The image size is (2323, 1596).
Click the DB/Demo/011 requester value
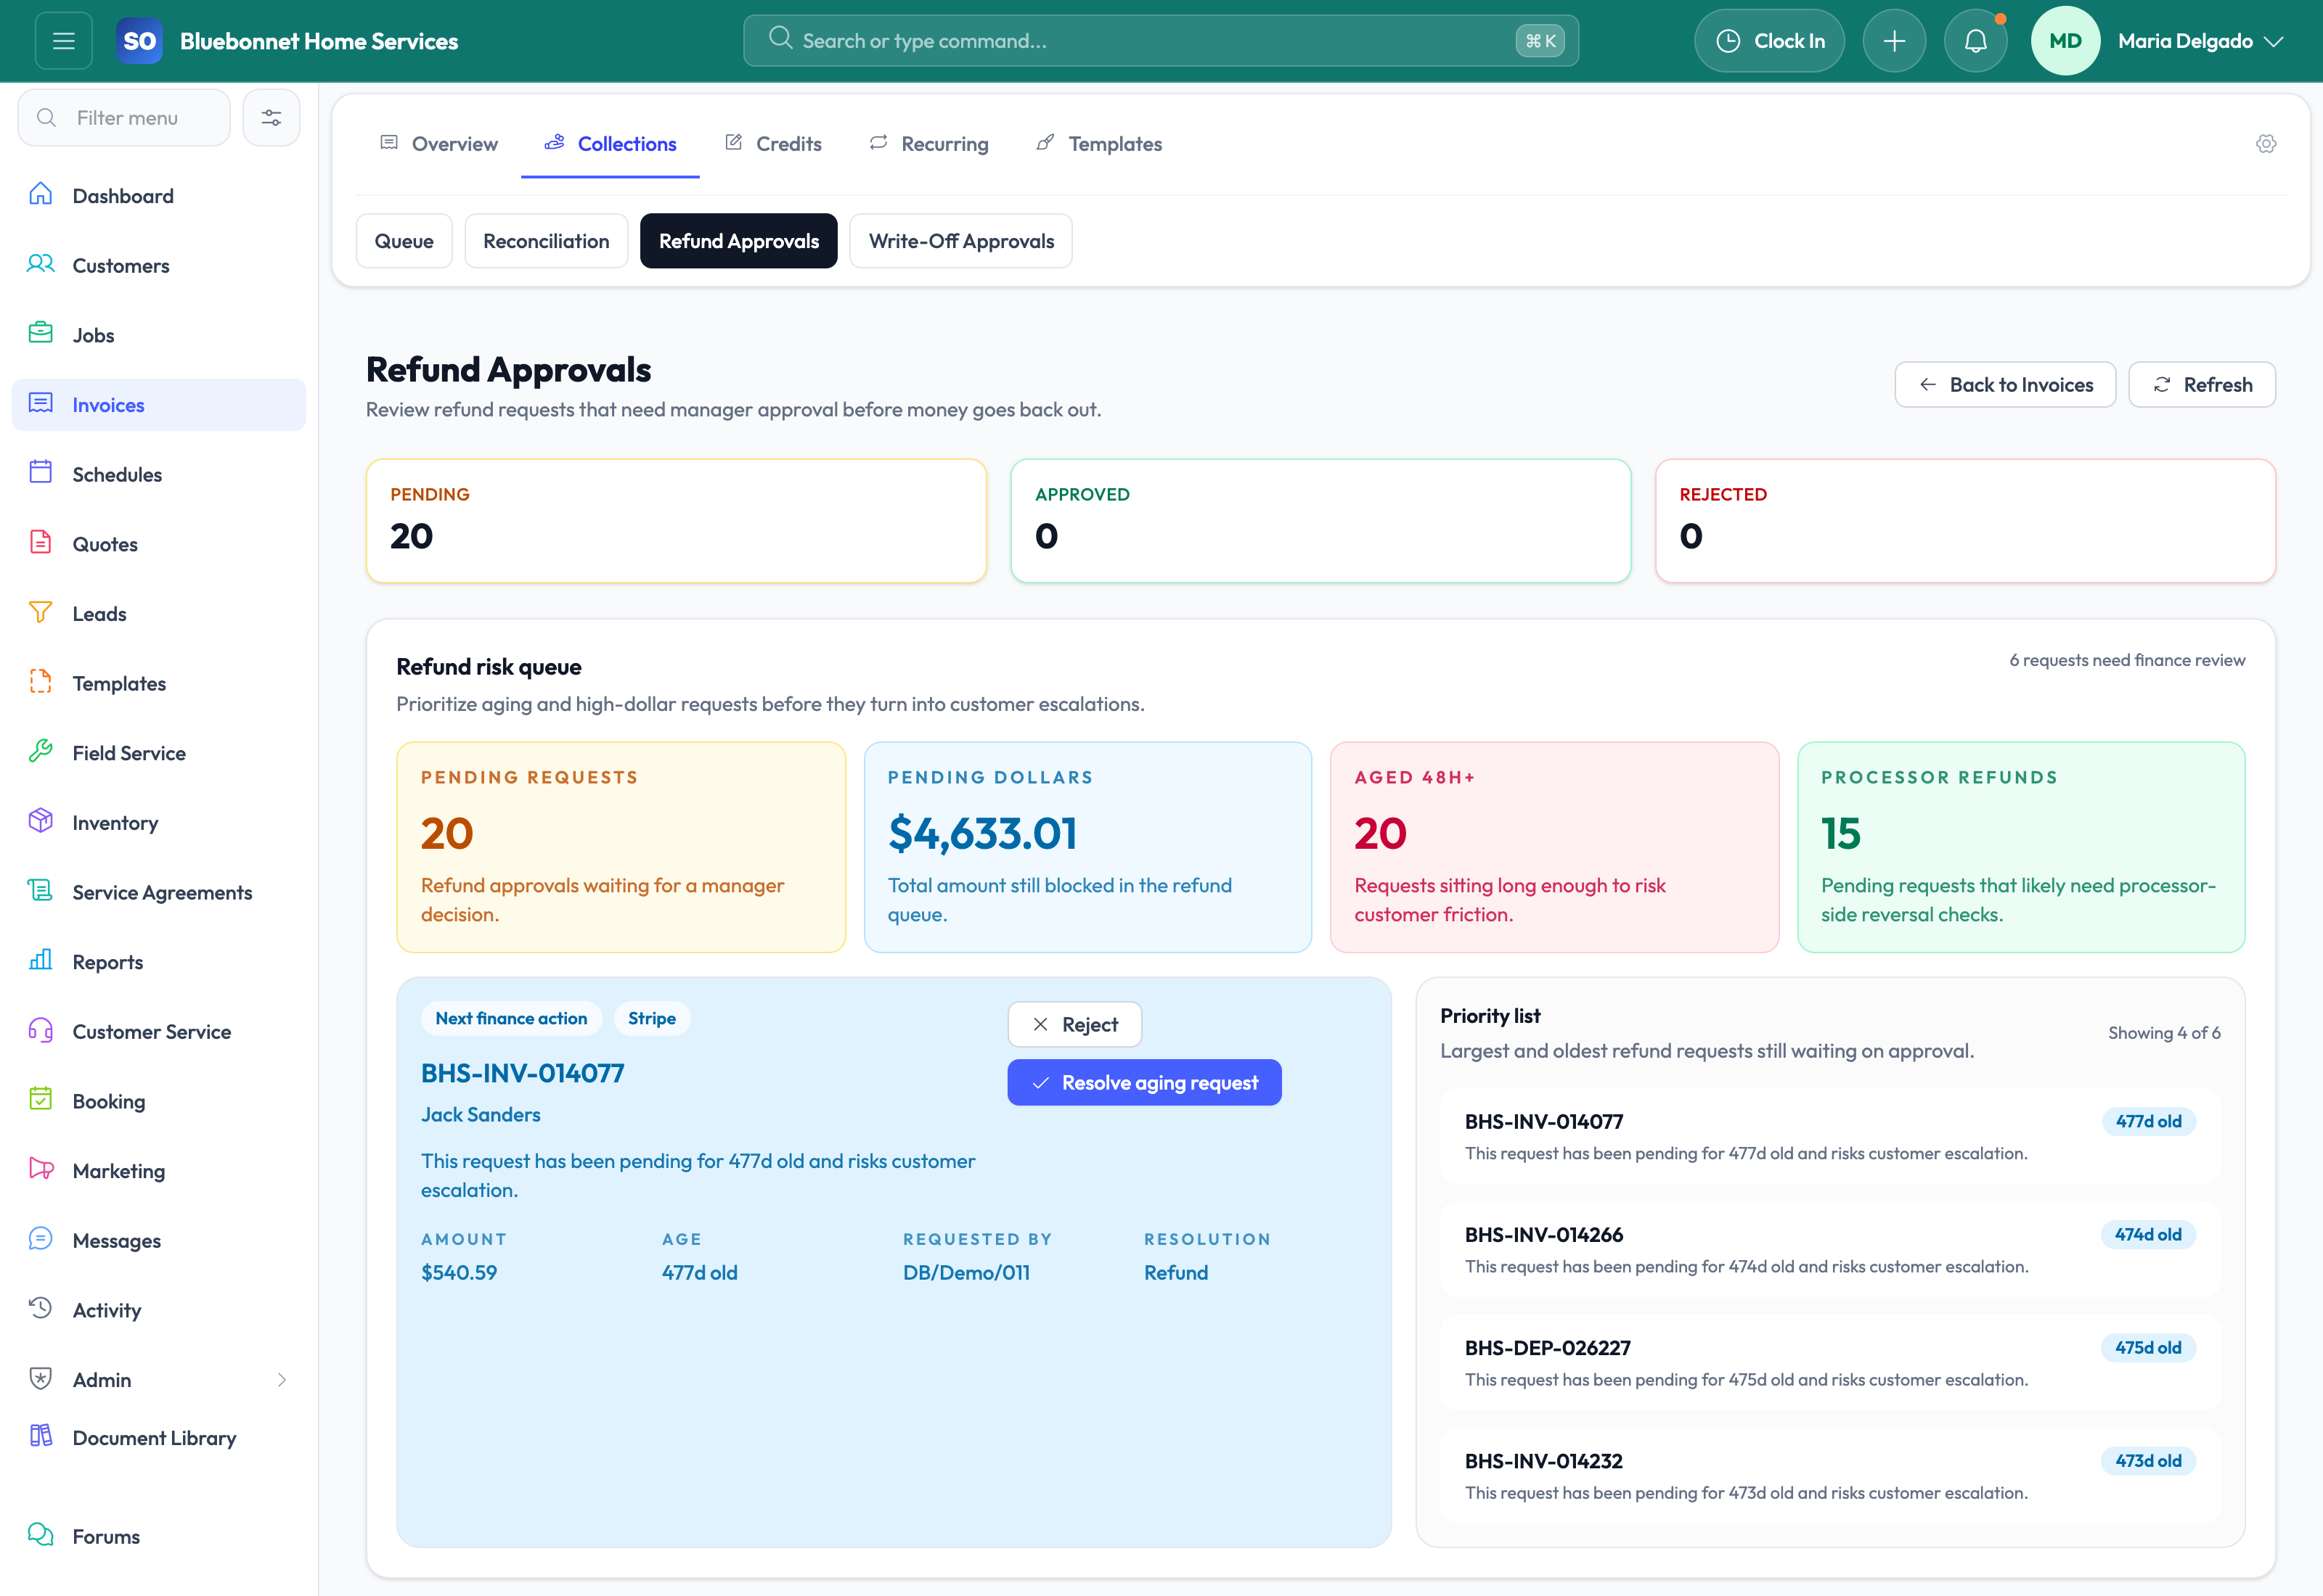pyautogui.click(x=966, y=1272)
